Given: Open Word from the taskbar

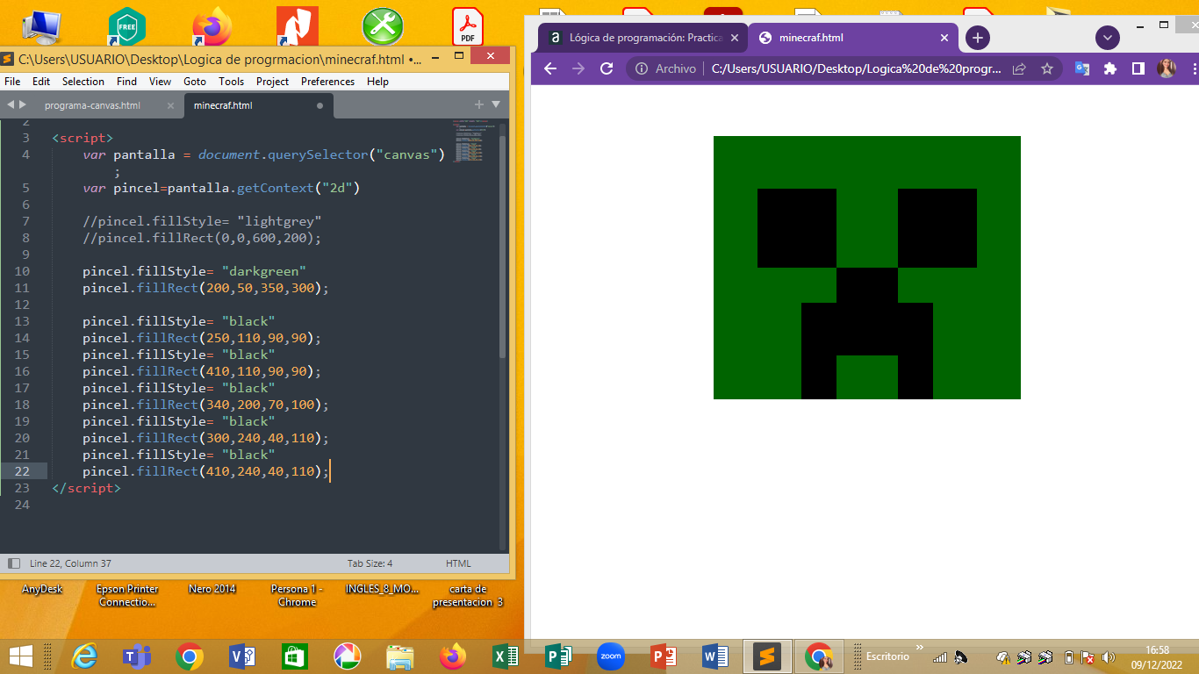Looking at the screenshot, I should (716, 656).
